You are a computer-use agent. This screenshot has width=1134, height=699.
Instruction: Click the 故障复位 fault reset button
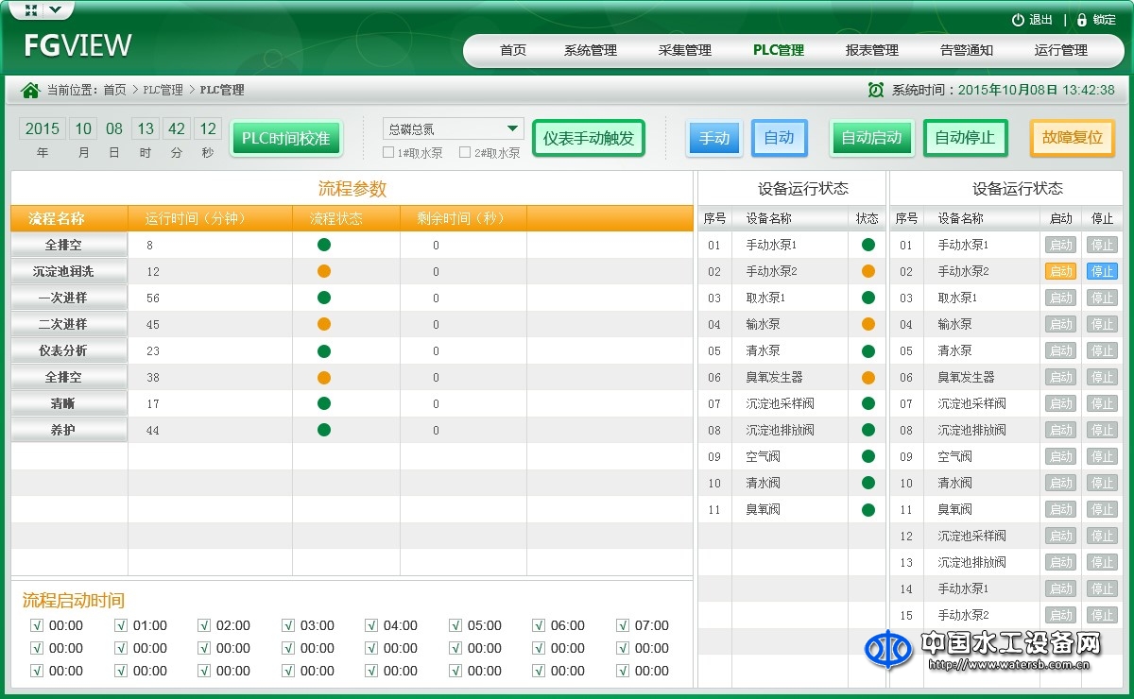(x=1072, y=137)
